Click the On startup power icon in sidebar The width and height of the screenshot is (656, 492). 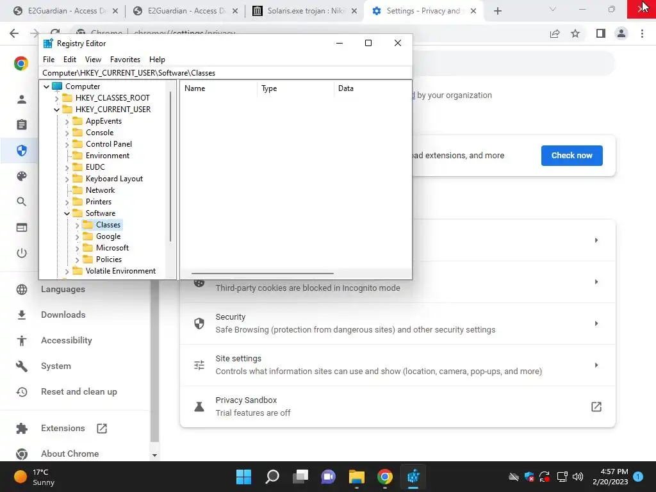21,252
